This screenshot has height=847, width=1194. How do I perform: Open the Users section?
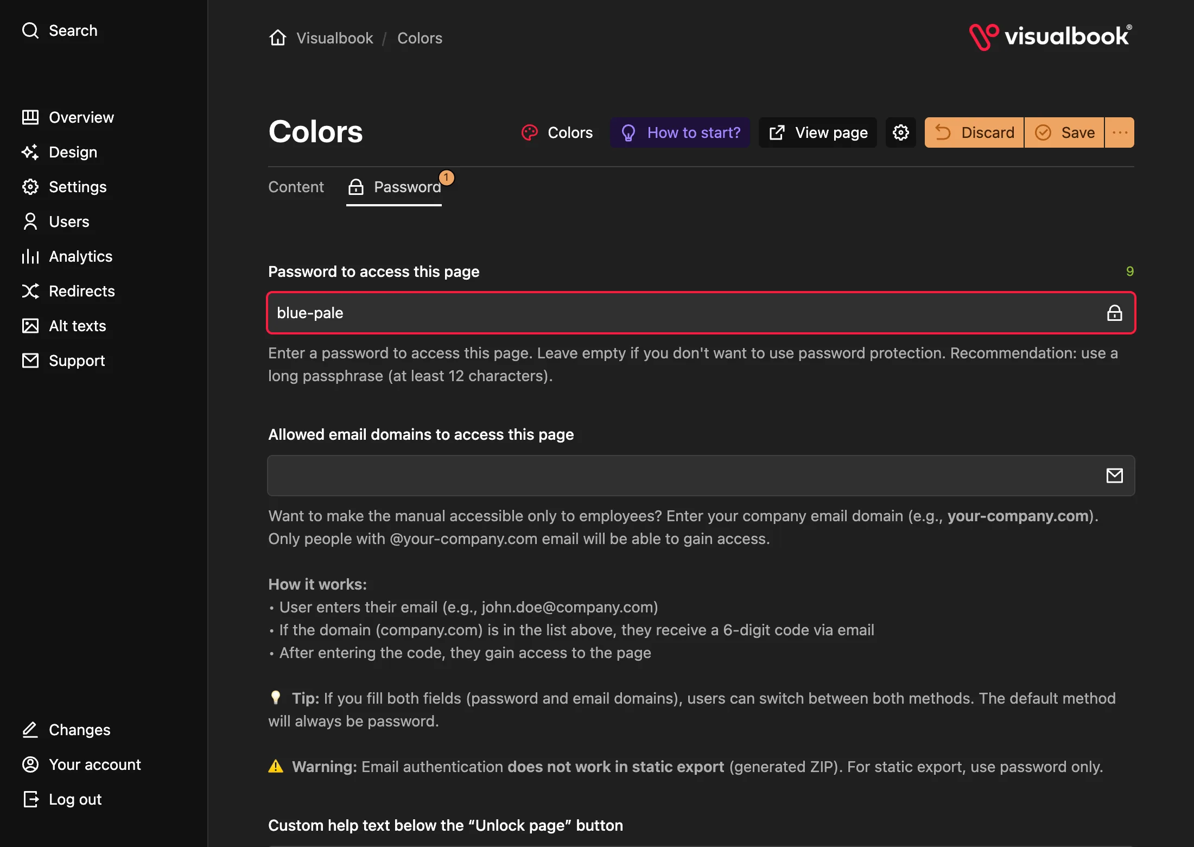[55, 222]
